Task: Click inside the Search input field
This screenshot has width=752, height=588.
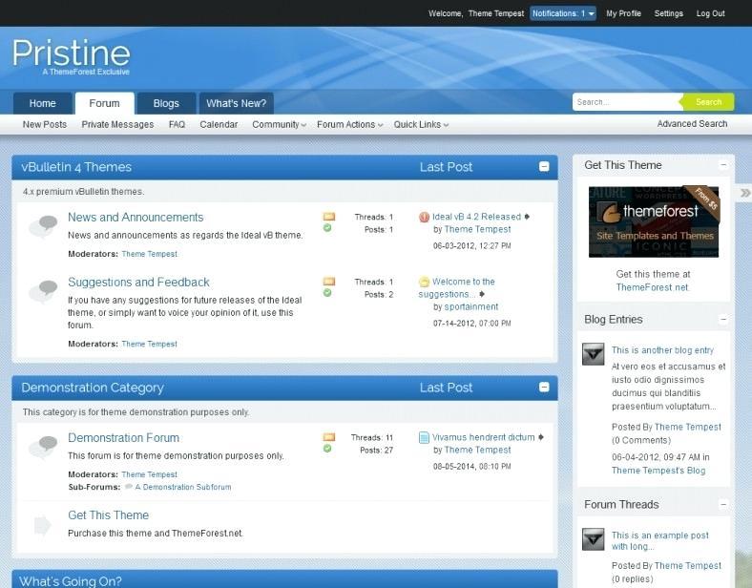Action: tap(625, 102)
